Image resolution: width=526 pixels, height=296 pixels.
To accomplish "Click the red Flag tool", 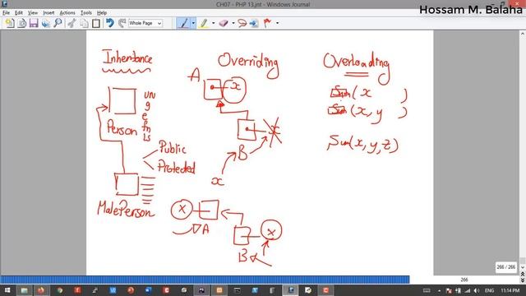I will [x=267, y=23].
